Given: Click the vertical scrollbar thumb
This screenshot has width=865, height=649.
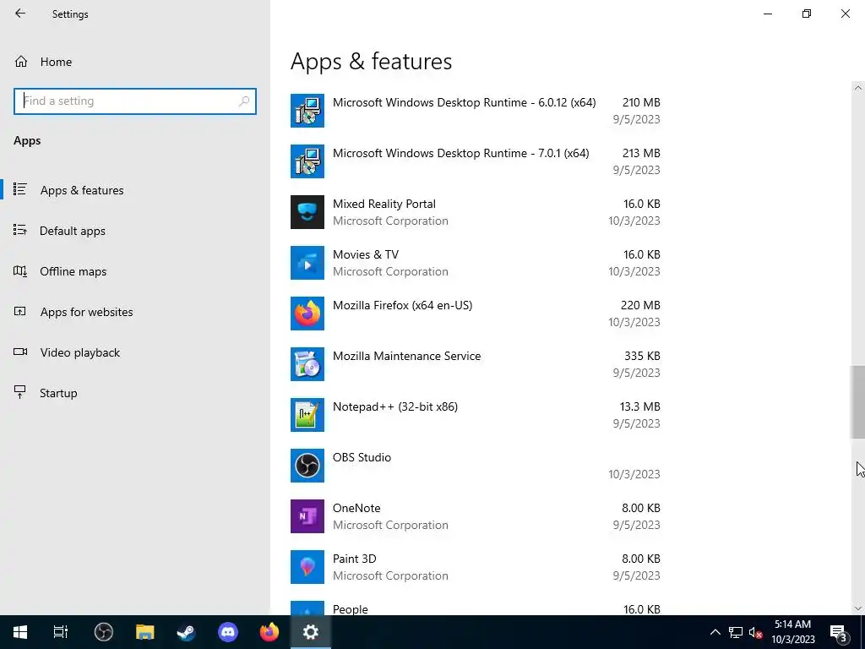Looking at the screenshot, I should click(857, 401).
